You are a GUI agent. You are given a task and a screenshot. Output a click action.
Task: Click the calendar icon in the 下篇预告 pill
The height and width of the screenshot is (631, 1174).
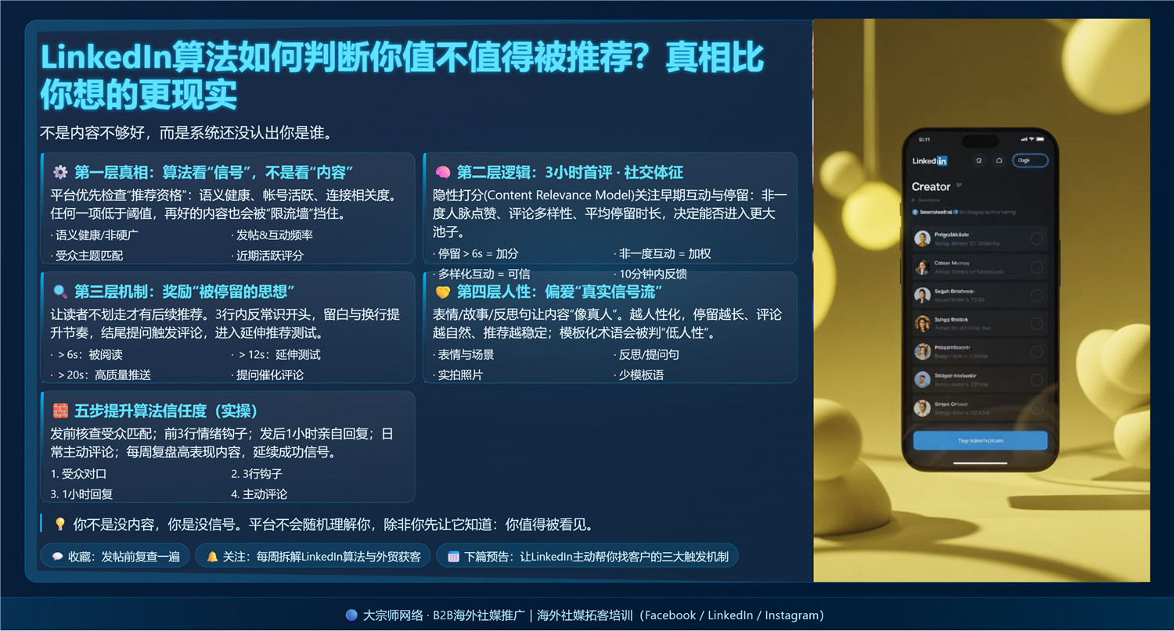(453, 557)
